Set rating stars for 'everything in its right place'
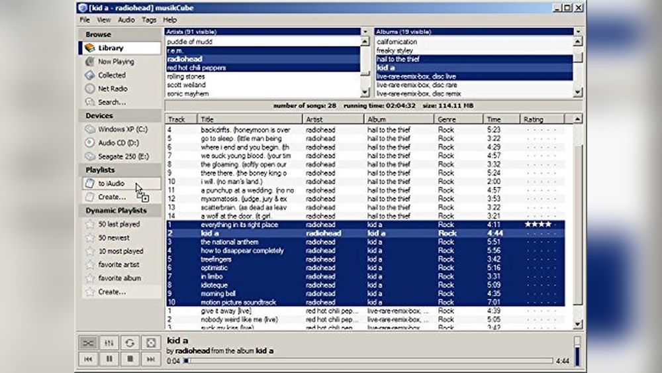The width and height of the screenshot is (662, 373). pyautogui.click(x=541, y=225)
